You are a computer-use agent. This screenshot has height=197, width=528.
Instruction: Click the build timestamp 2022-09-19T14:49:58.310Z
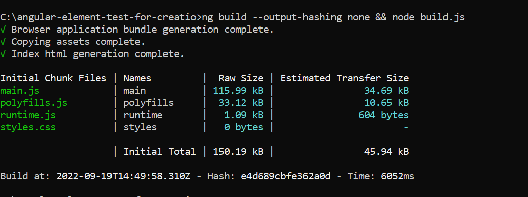coord(123,176)
